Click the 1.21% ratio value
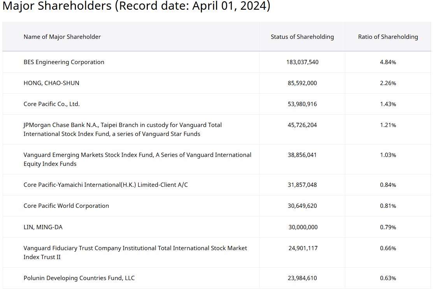The height and width of the screenshot is (296, 434). coord(388,125)
